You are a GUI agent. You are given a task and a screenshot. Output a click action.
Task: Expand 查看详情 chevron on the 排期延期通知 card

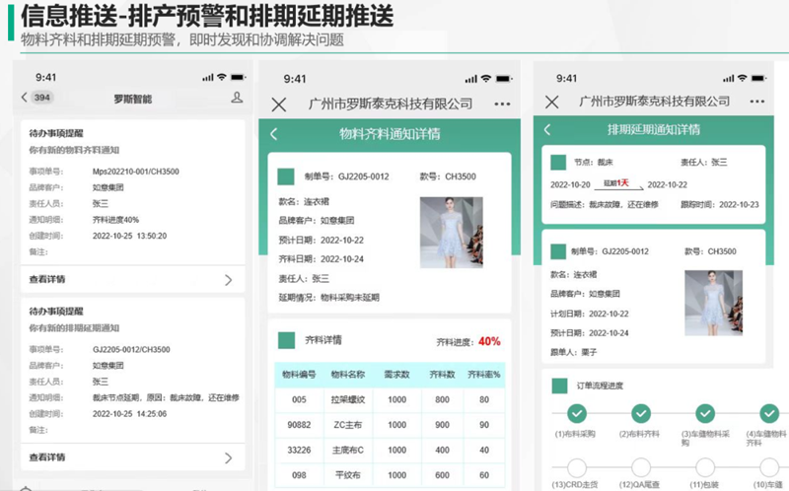click(229, 457)
